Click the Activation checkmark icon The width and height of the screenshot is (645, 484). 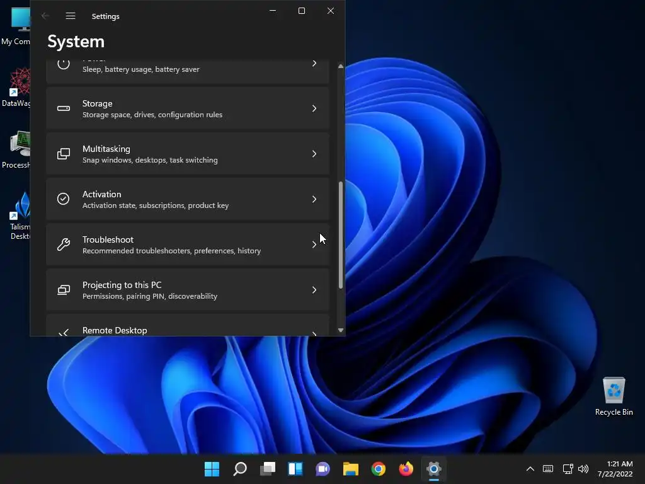(x=64, y=199)
